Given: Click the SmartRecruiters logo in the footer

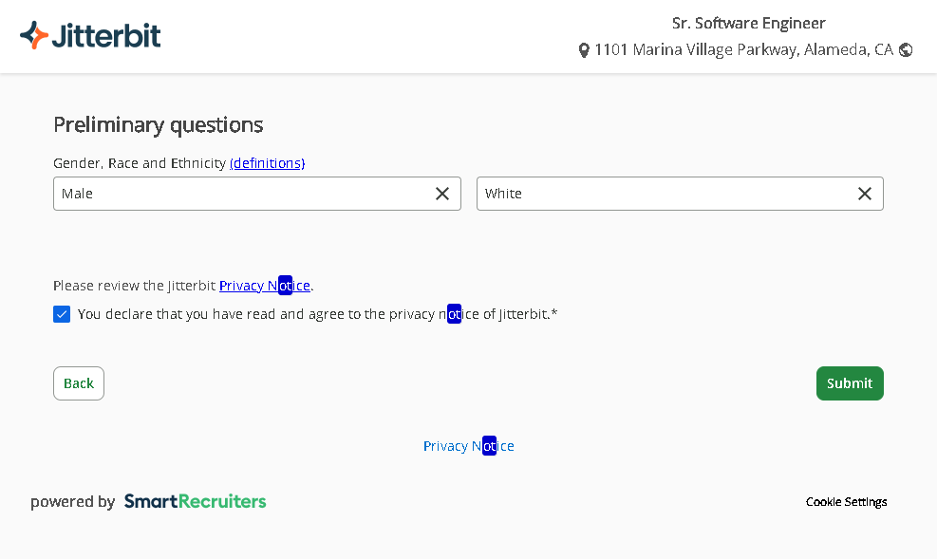Looking at the screenshot, I should coord(195,501).
